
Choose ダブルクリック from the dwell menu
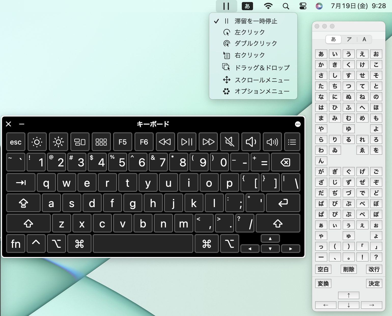pyautogui.click(x=253, y=44)
